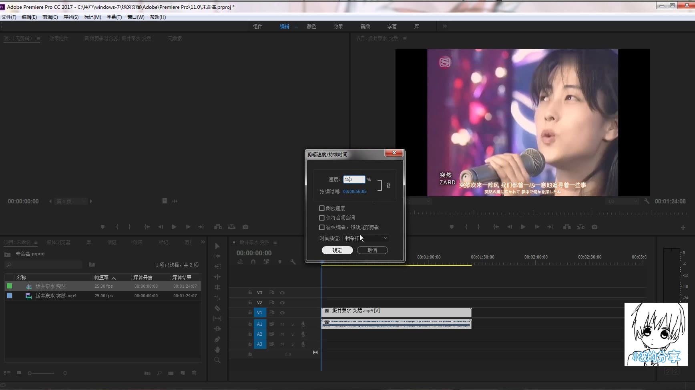Toggle V1 track output eye
Image resolution: width=695 pixels, height=390 pixels.
282,312
